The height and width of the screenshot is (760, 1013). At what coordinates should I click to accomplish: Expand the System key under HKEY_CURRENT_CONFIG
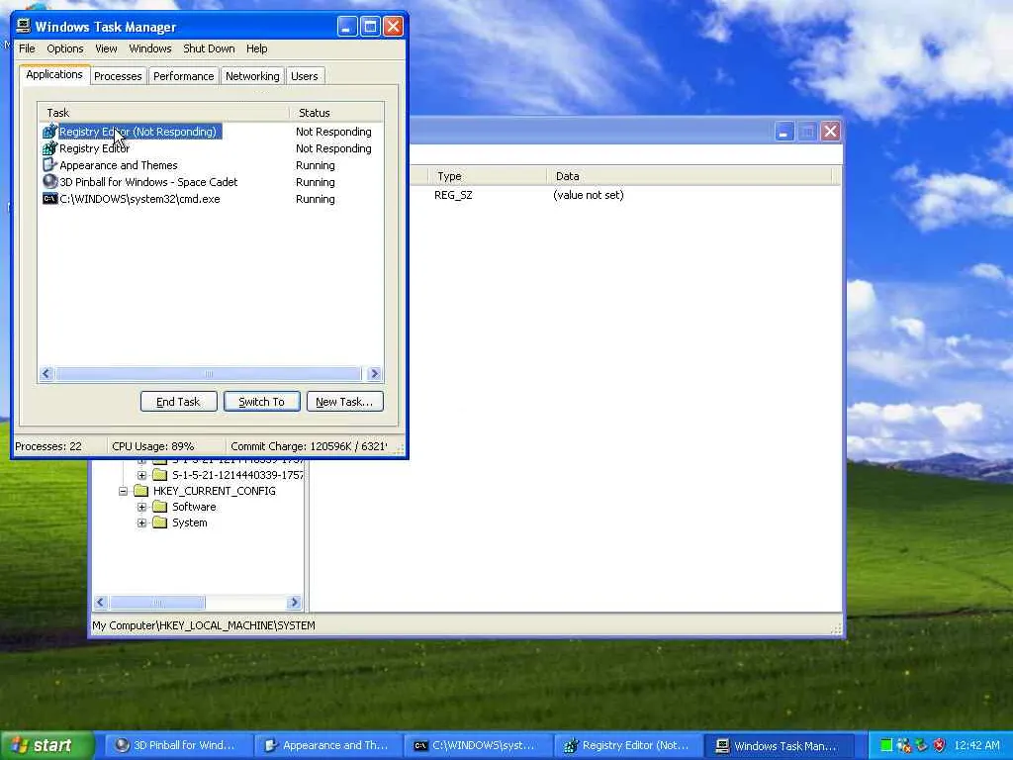tap(141, 522)
